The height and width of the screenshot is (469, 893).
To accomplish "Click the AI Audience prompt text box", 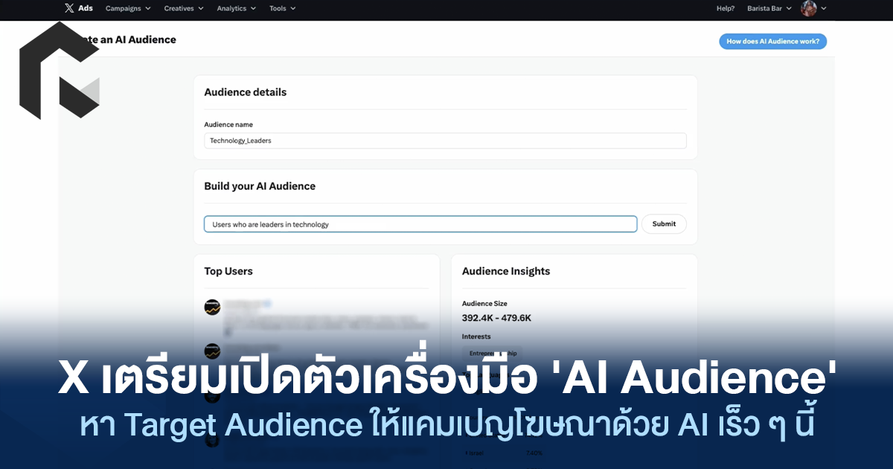I will (420, 224).
